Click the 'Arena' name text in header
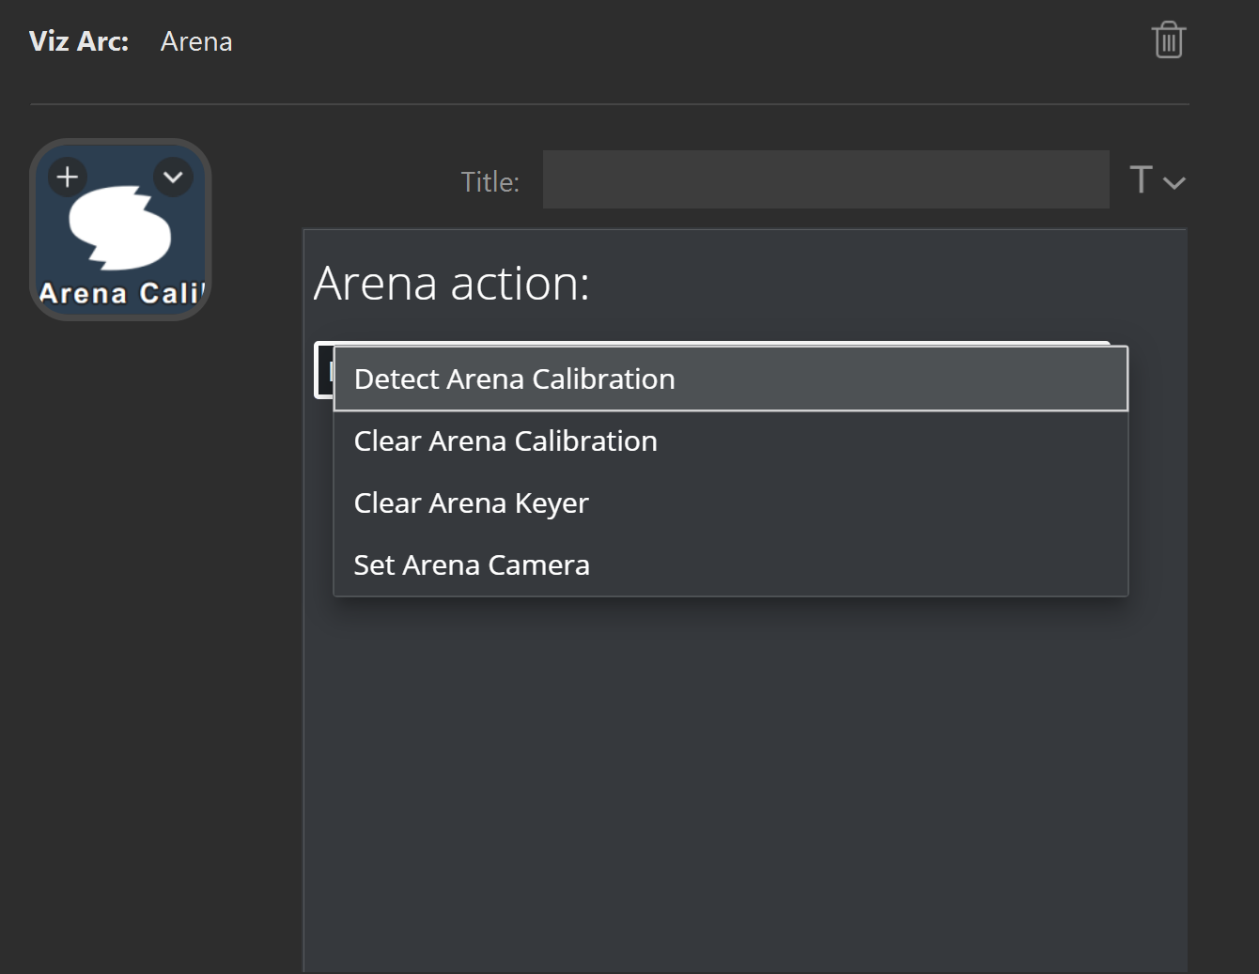 pyautogui.click(x=196, y=41)
